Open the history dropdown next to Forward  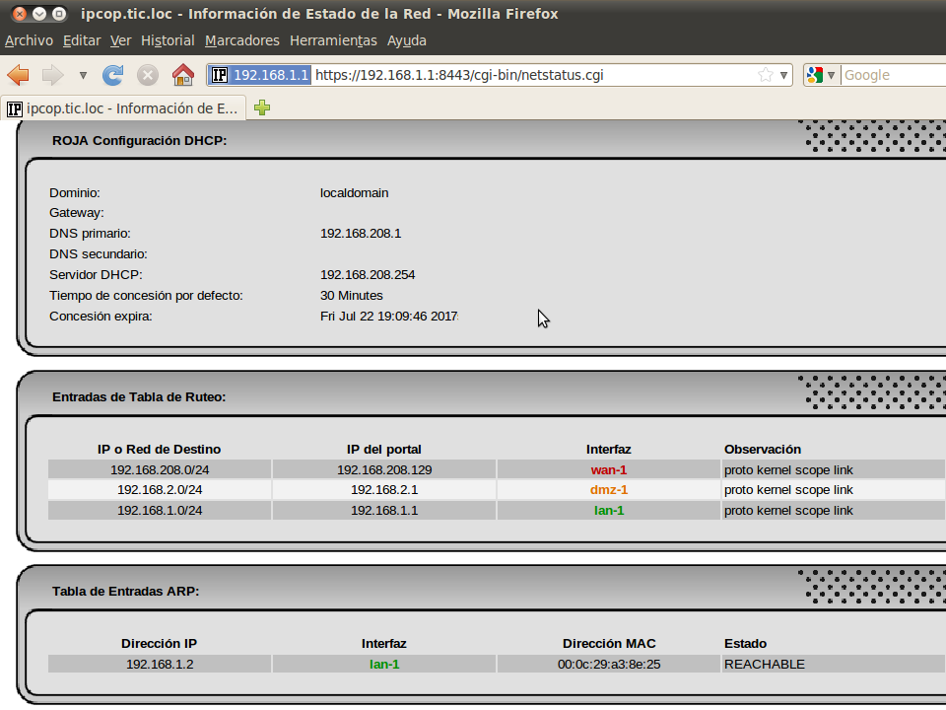point(83,75)
